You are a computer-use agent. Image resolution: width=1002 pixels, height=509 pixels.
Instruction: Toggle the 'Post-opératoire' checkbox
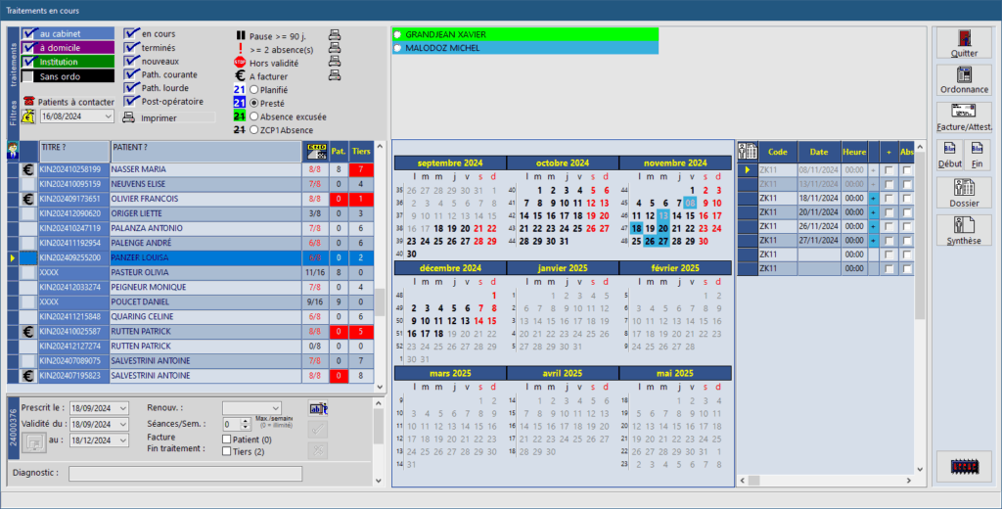point(132,100)
